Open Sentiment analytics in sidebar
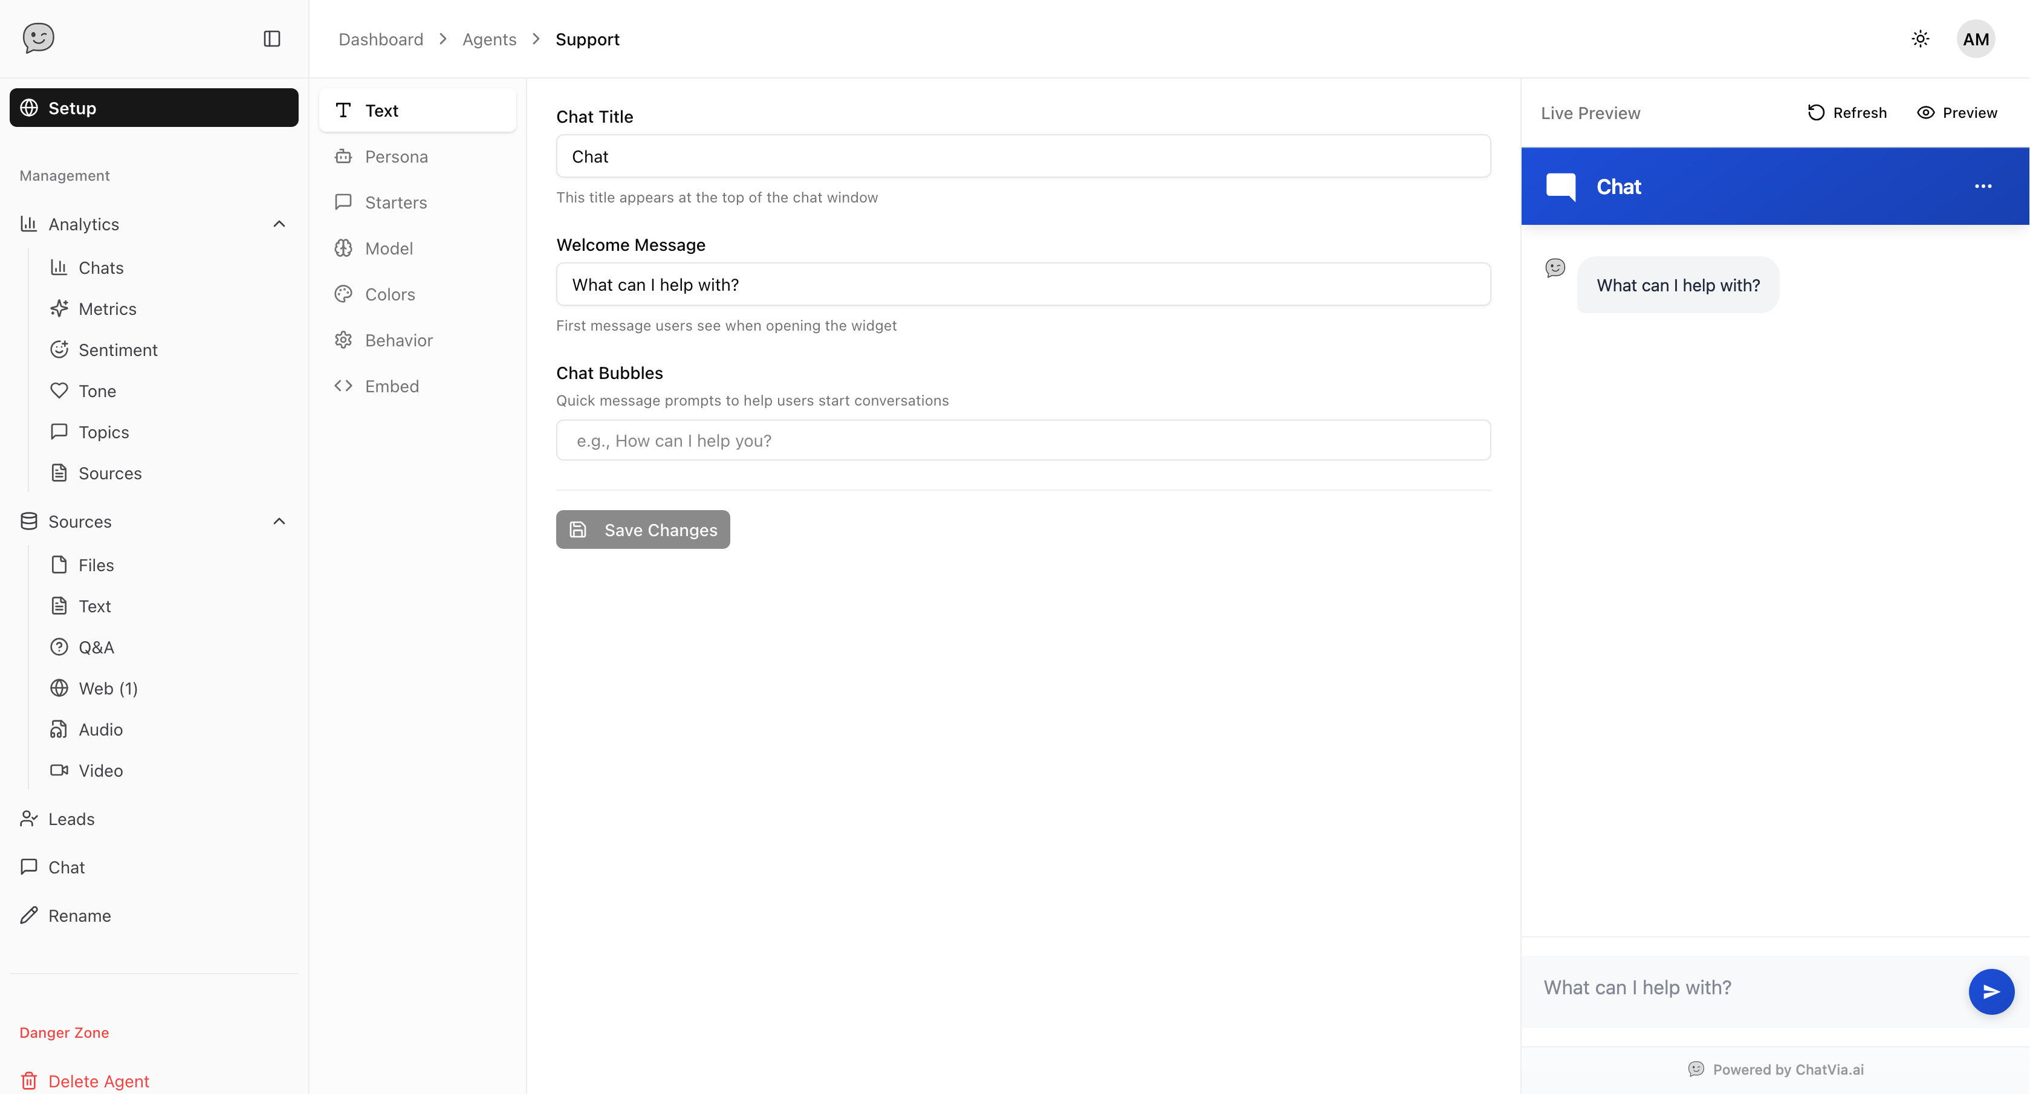The width and height of the screenshot is (2030, 1094). pyautogui.click(x=117, y=350)
